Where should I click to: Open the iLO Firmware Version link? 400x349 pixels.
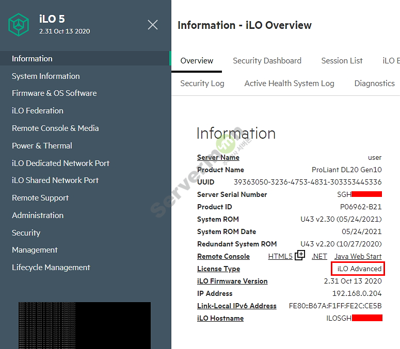coord(232,281)
